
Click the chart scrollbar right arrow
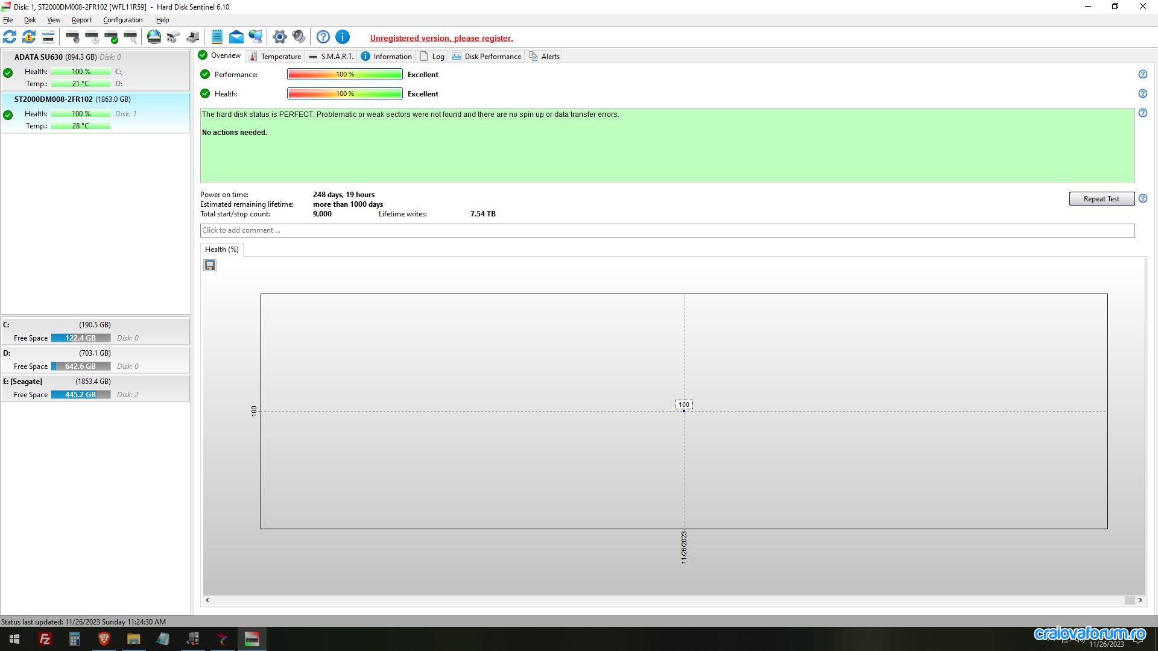(x=1140, y=600)
